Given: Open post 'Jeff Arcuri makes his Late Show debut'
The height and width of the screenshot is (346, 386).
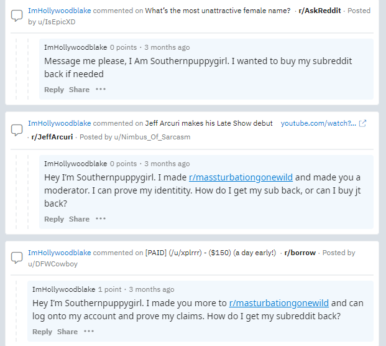Looking at the screenshot, I should point(209,123).
